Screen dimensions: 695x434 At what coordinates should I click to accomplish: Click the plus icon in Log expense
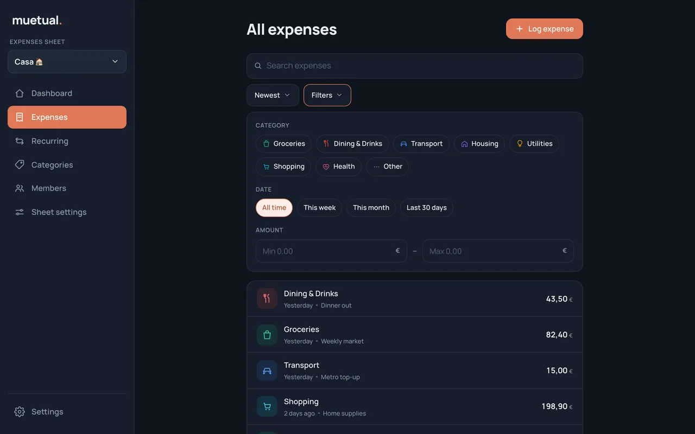(x=520, y=29)
